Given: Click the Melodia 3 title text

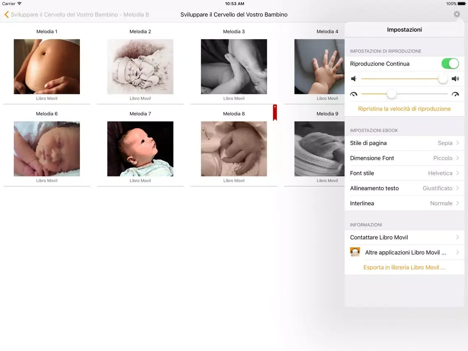Looking at the screenshot, I should (234, 32).
